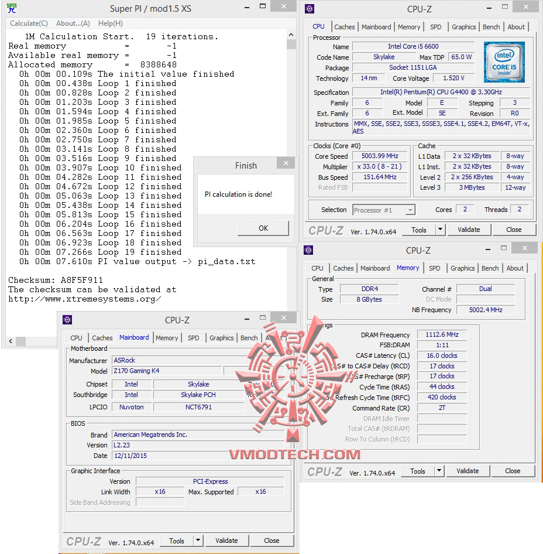Minimize the Super PI window
This screenshot has height=554, width=543.
pos(247,7)
